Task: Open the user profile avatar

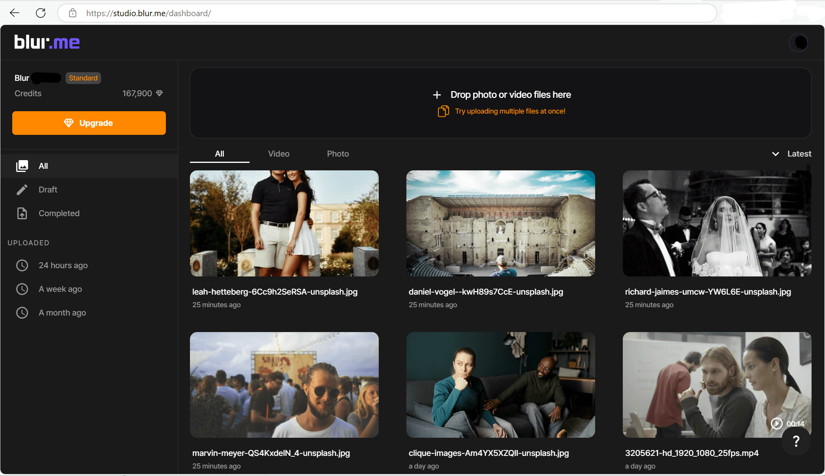Action: [x=798, y=42]
